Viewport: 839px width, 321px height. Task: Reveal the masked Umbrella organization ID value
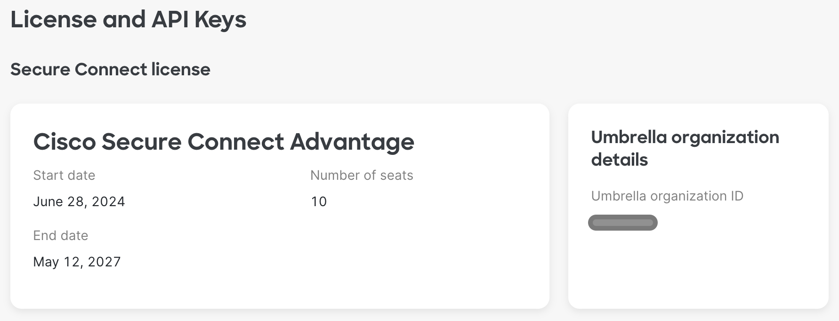[622, 223]
